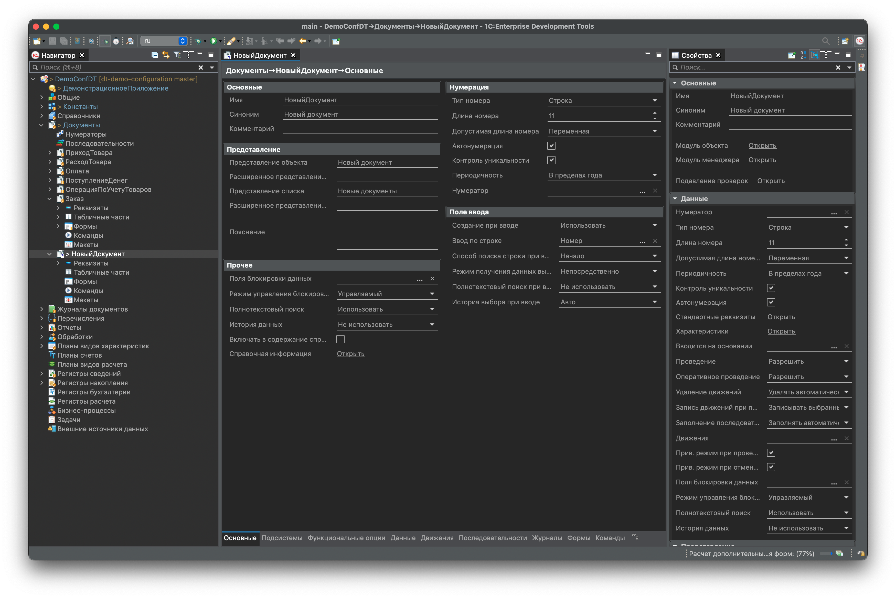Expand the Журналы документов tree node
The height and width of the screenshot is (598, 896).
(x=42, y=309)
